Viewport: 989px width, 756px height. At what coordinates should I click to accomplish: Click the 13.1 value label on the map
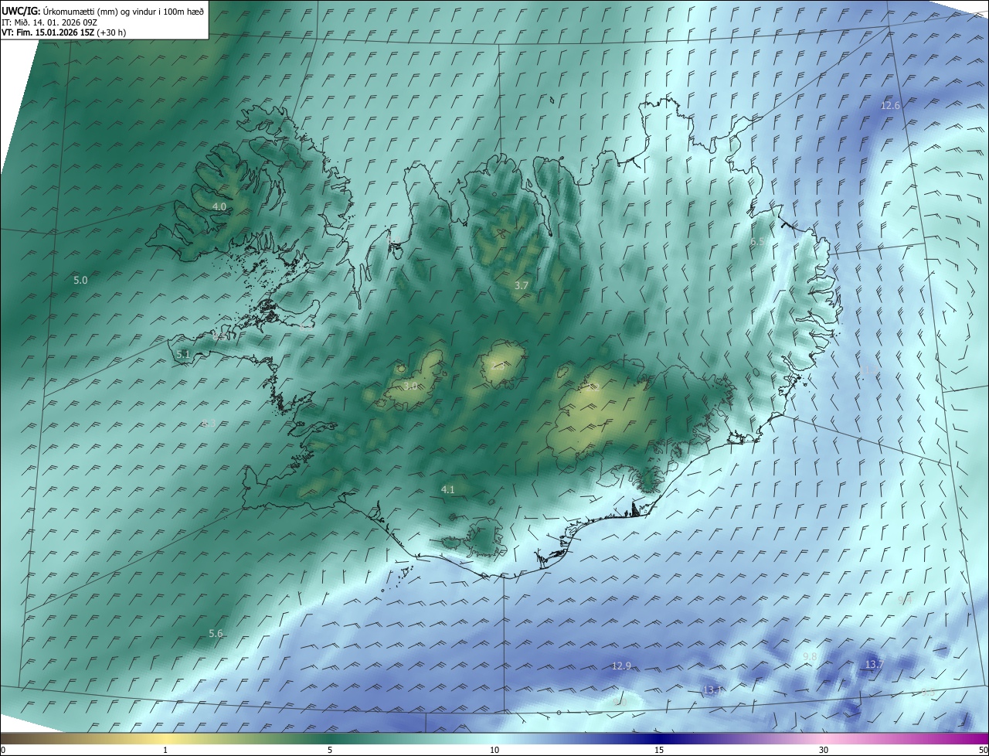click(x=712, y=690)
